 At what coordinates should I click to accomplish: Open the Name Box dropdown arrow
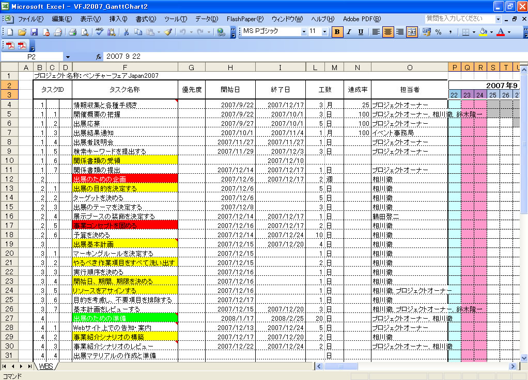68,56
